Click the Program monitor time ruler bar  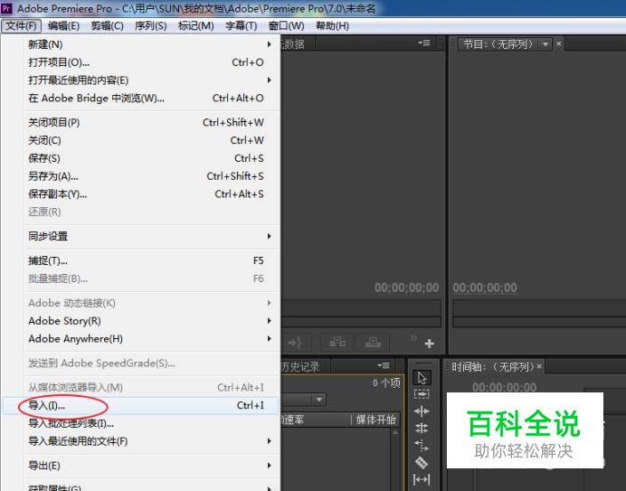tap(539, 308)
